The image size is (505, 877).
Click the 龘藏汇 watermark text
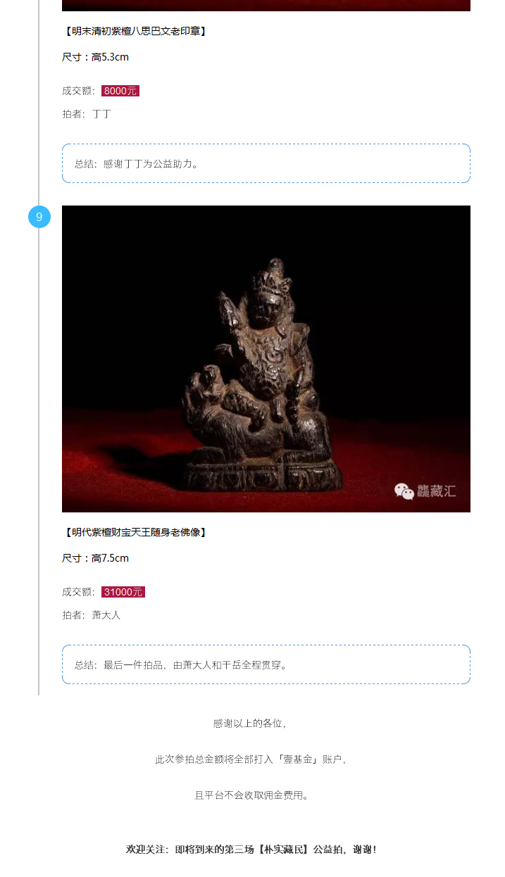pos(437,491)
